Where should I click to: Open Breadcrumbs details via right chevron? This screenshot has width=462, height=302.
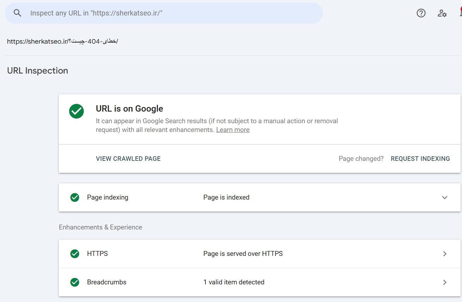click(x=444, y=282)
